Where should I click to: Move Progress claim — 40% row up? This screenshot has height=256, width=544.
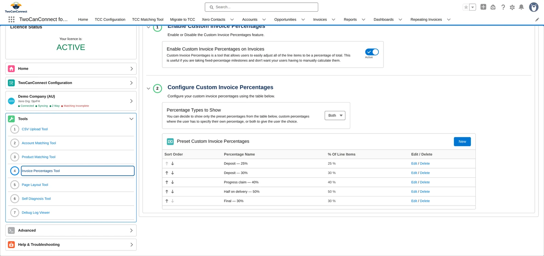(167, 182)
